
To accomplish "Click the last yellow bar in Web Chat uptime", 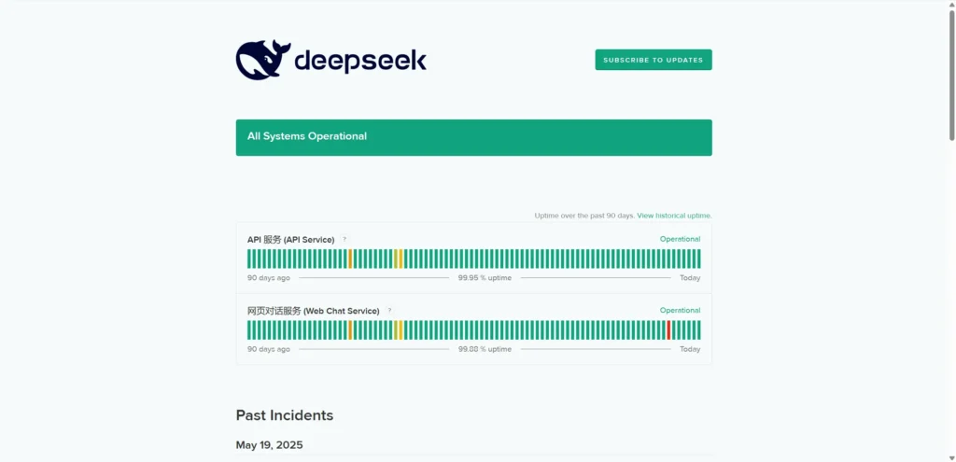I will coord(401,329).
